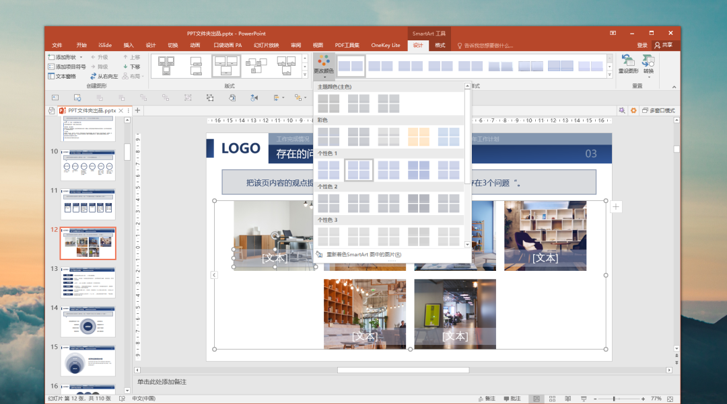727x404 pixels.
Task: Select fourth darker swatch under 个性色 1
Action: 418,170
